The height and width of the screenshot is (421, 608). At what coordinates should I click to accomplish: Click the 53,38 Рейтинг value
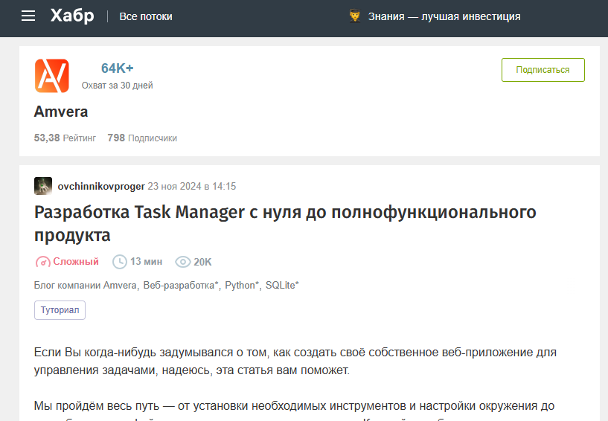click(65, 138)
